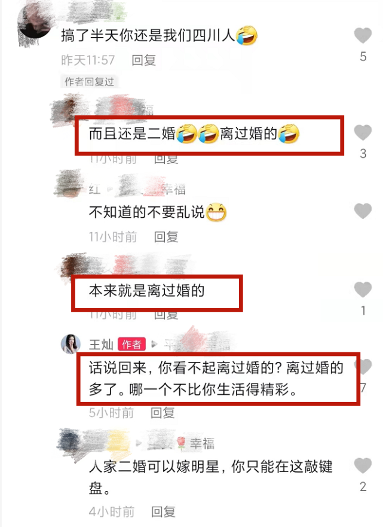The width and height of the screenshot is (383, 527).
Task: Select the comment text 本来就是离过婚的
Action: (147, 290)
